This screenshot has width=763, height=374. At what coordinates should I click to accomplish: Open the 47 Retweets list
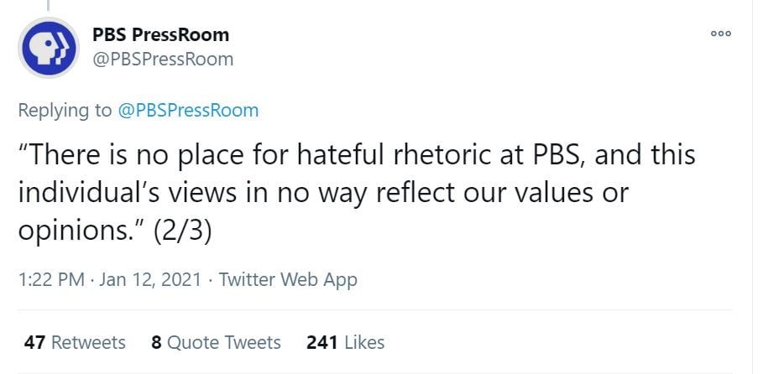pyautogui.click(x=75, y=342)
